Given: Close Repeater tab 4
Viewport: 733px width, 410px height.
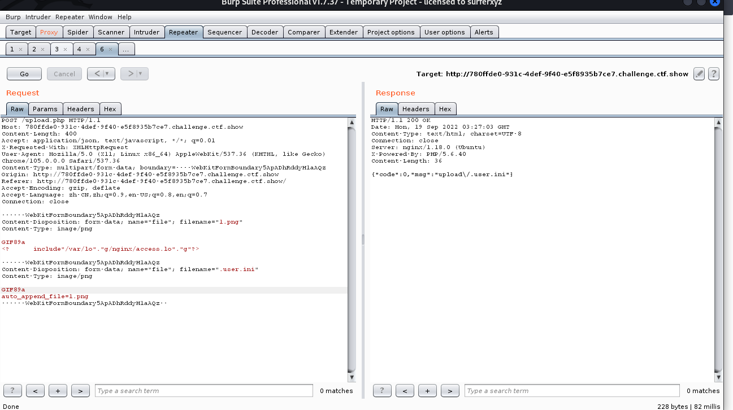Looking at the screenshot, I should (x=88, y=50).
